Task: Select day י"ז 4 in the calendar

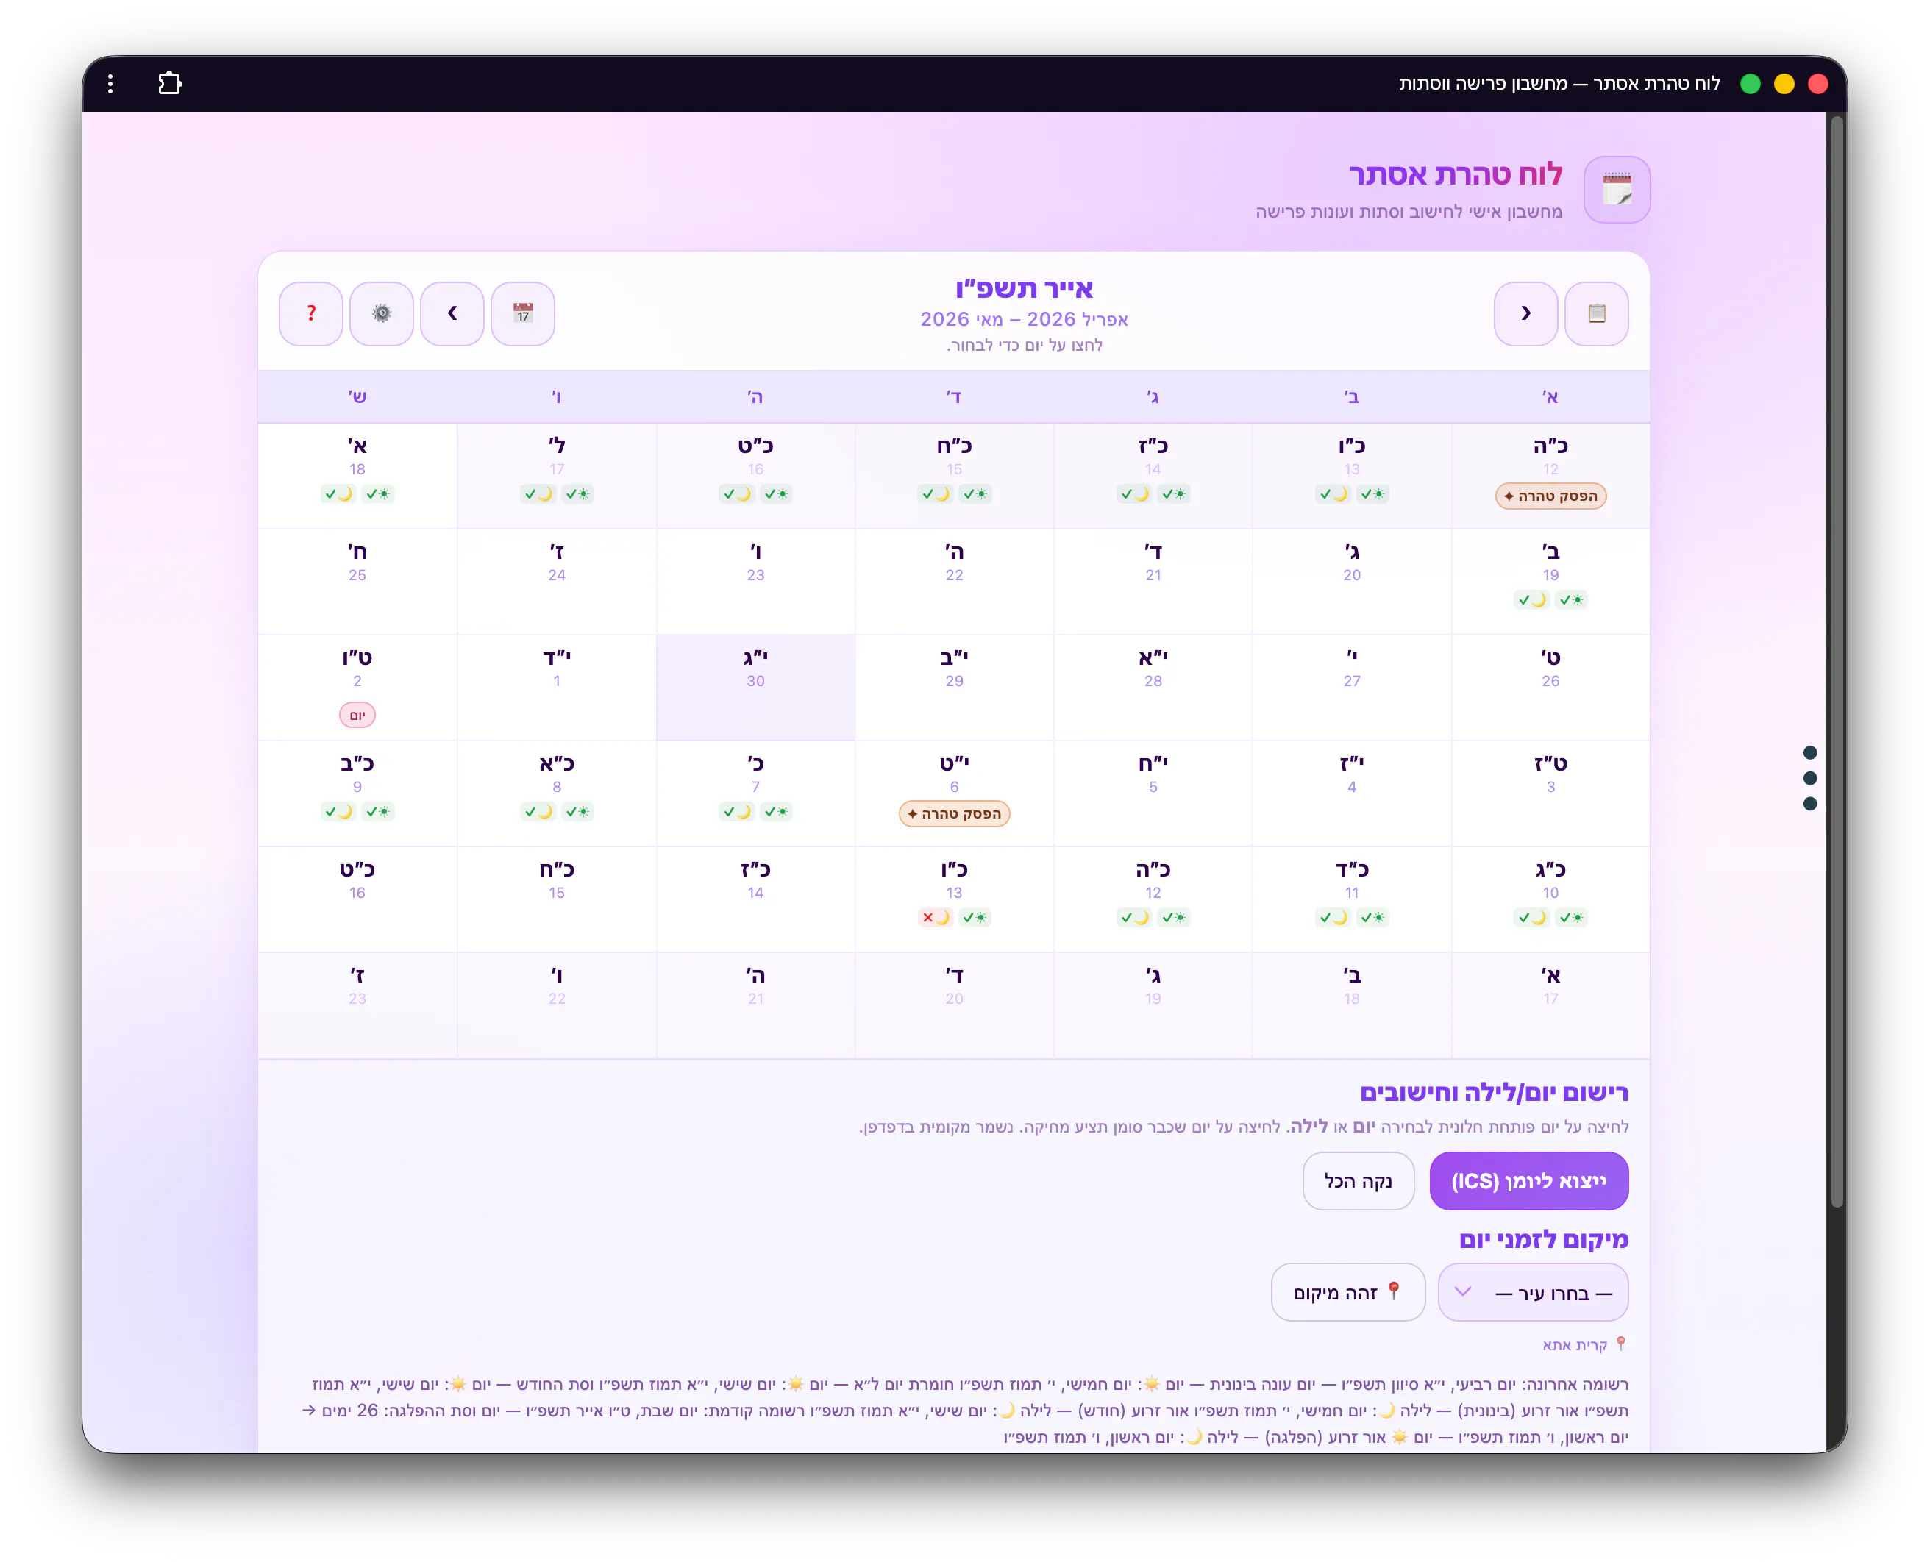Action: [x=1351, y=793]
